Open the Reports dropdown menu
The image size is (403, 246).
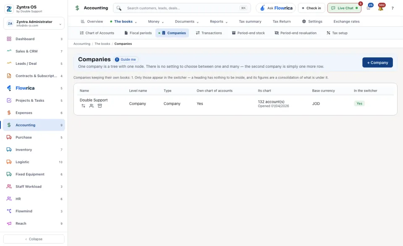click(219, 21)
